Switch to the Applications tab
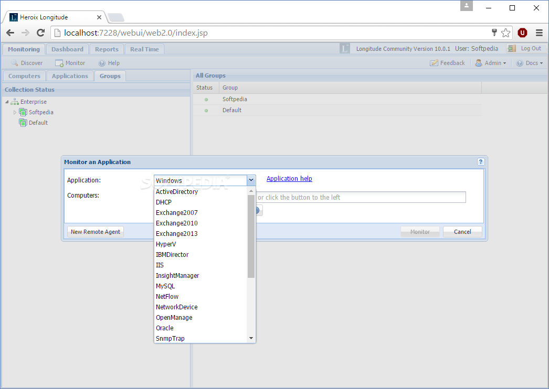Viewport: 549px width, 389px height. [x=70, y=76]
